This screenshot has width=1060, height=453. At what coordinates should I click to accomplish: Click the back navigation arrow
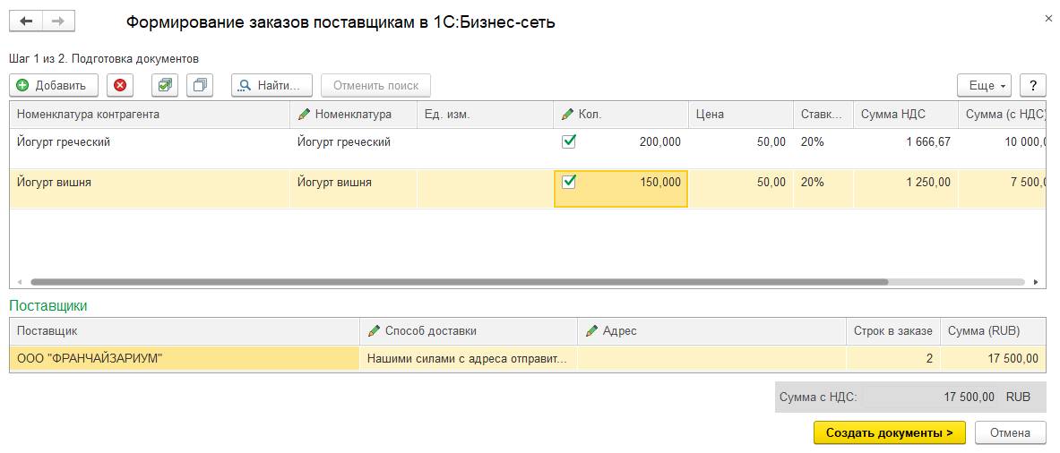click(27, 21)
